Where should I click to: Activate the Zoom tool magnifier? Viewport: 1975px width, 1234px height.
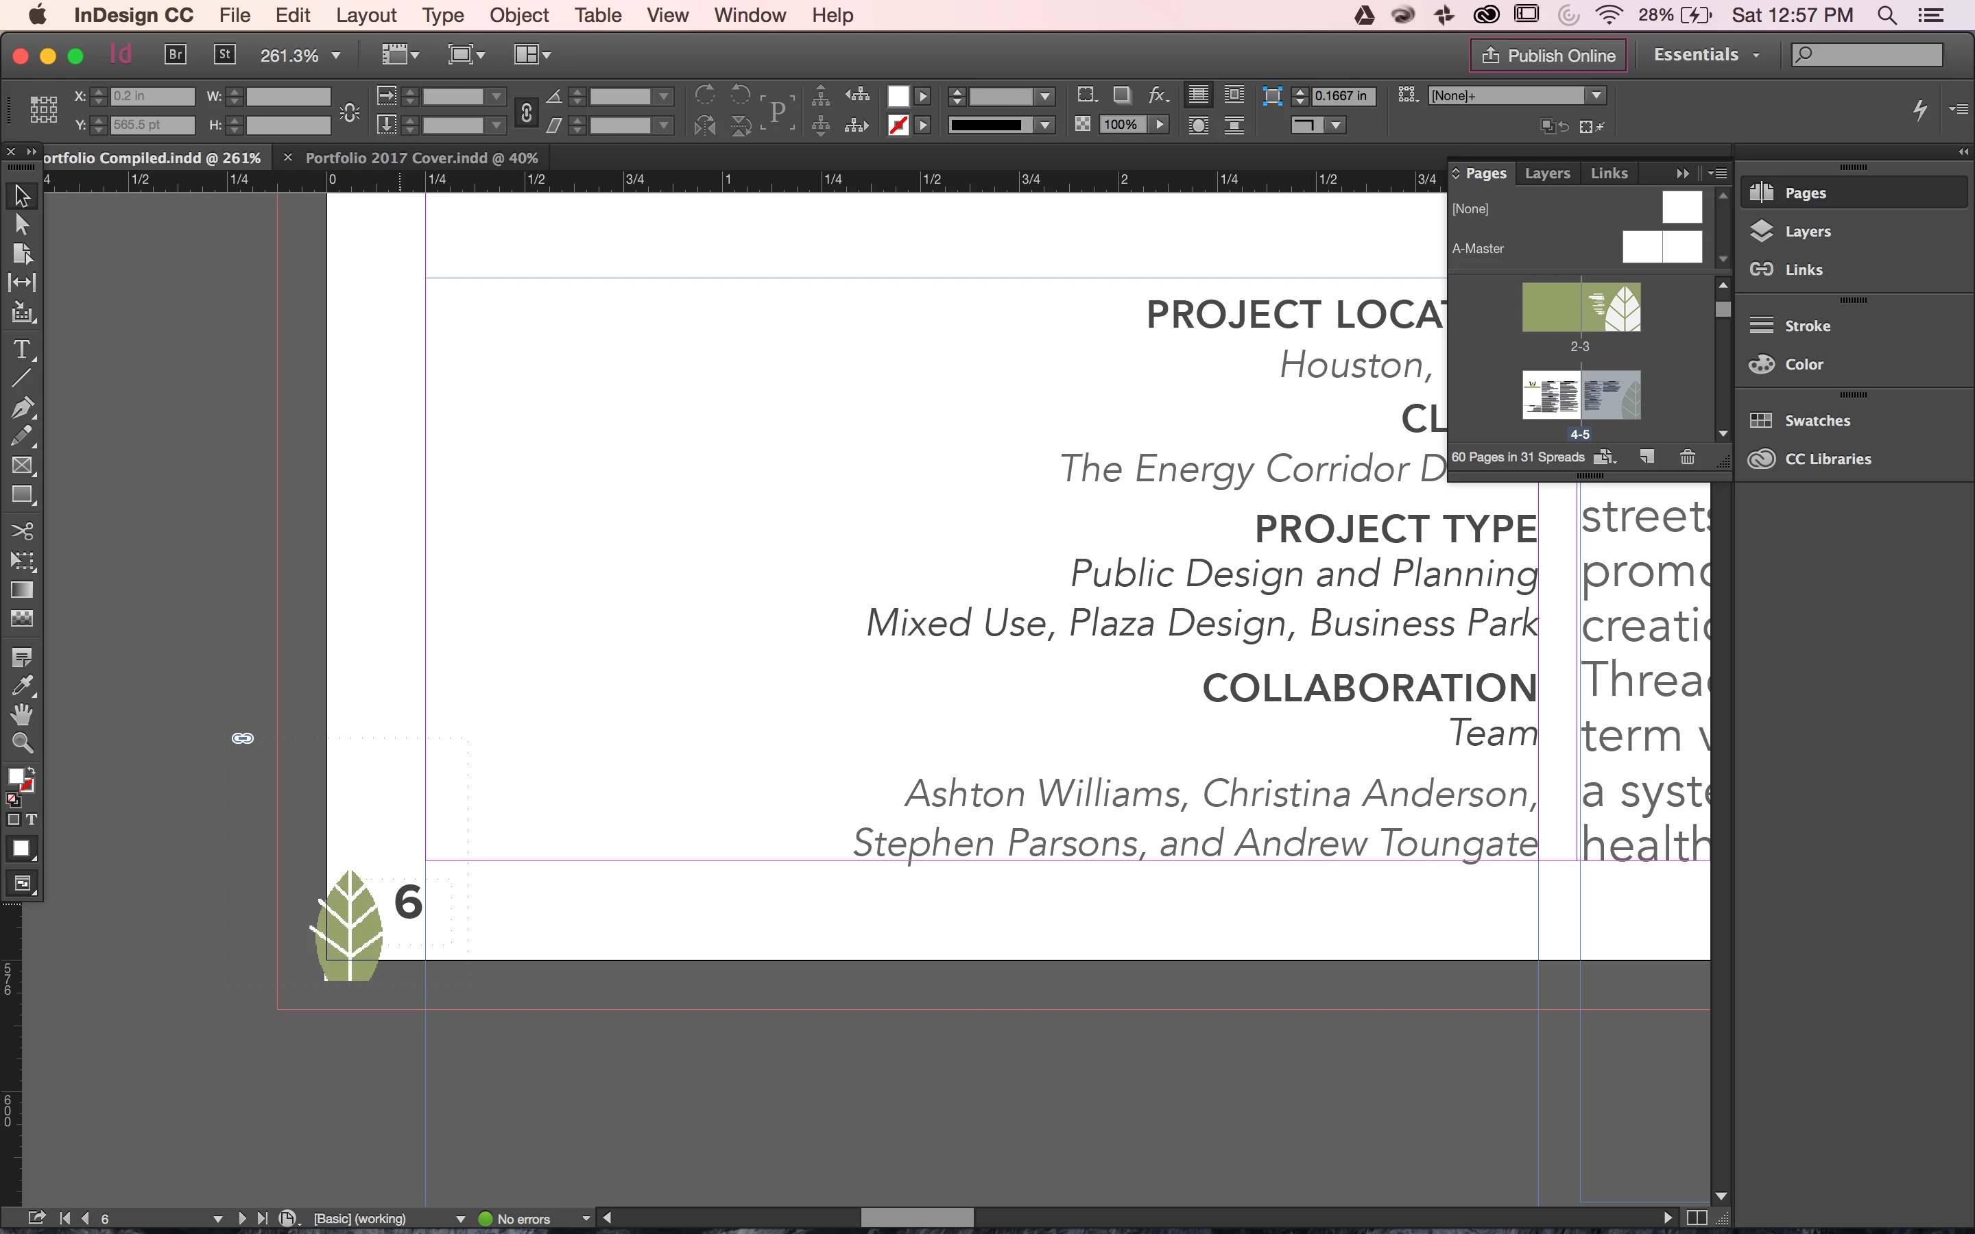(21, 742)
